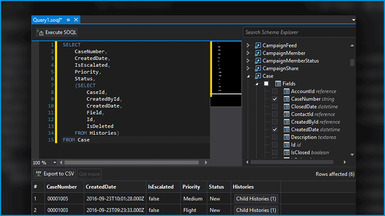Check the ClosedDate field checkbox

point(275,106)
